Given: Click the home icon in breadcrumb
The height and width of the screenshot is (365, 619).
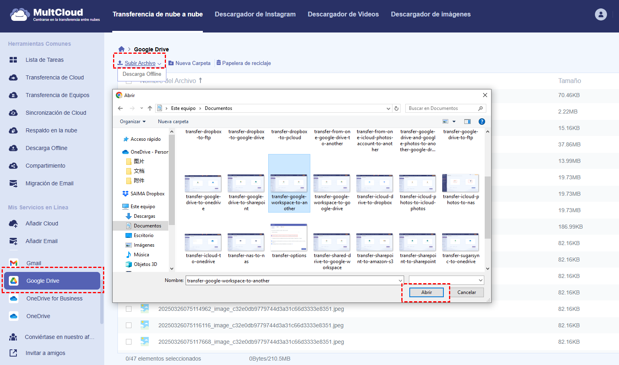Looking at the screenshot, I should click(121, 49).
